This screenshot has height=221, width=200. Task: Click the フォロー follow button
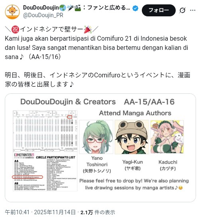159,10
